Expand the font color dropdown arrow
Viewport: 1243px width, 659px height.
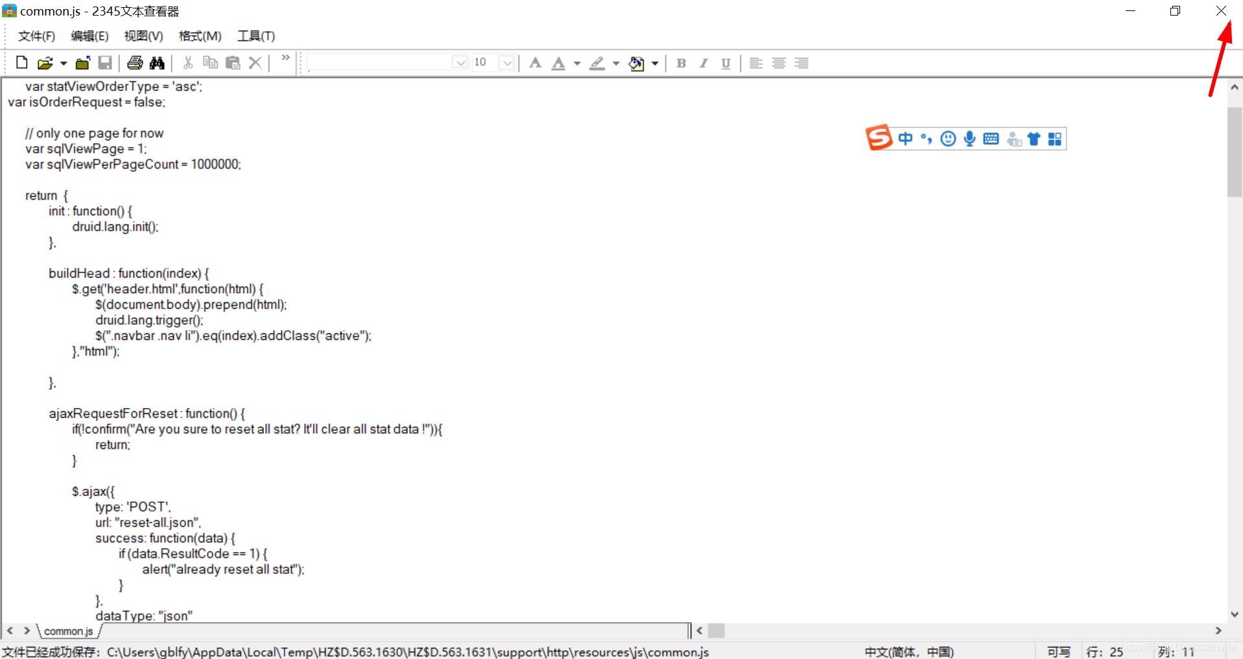577,64
